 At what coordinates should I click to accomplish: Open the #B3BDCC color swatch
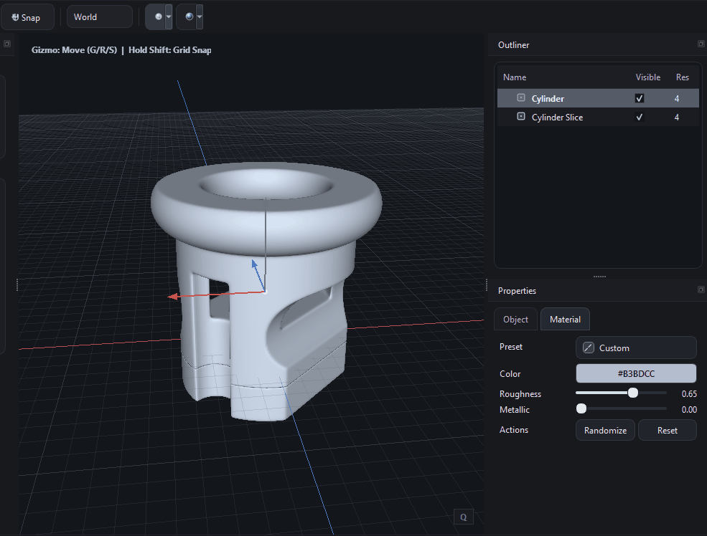click(x=635, y=373)
